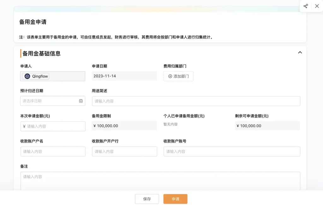This screenshot has width=323, height=205.
Task: Click the 收款账户账号 input field
Action: pyautogui.click(x=232, y=152)
